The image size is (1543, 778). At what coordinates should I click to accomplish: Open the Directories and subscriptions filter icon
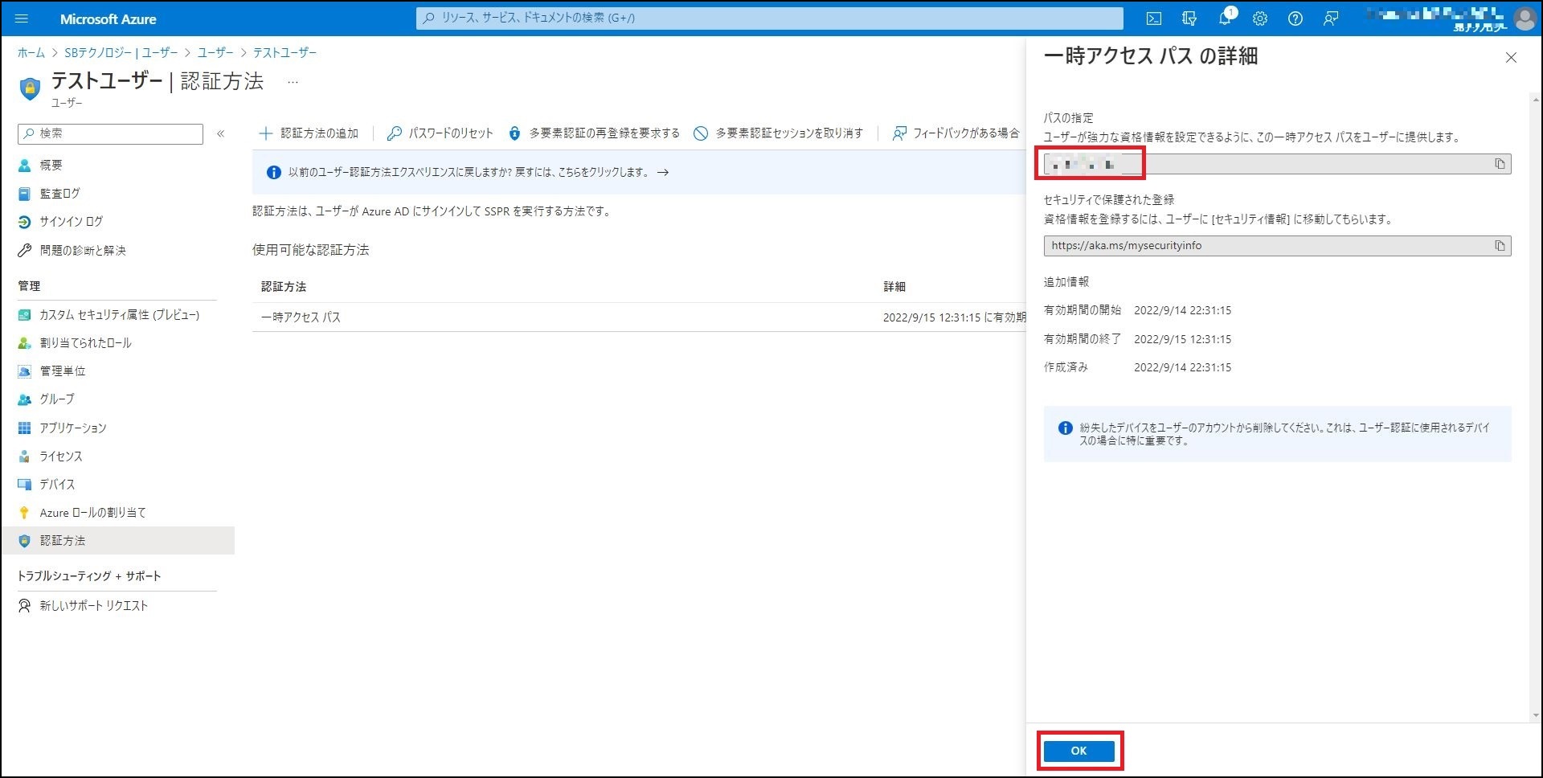coord(1189,18)
